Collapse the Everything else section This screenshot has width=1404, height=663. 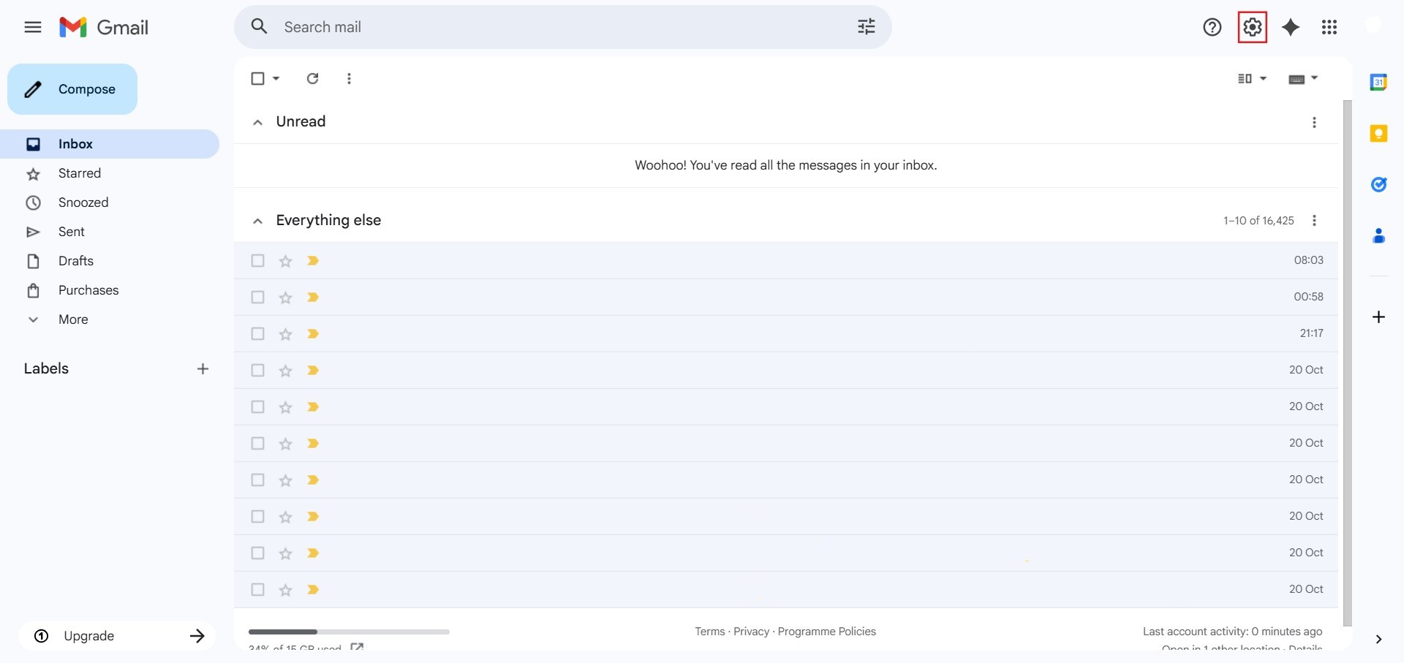257,221
